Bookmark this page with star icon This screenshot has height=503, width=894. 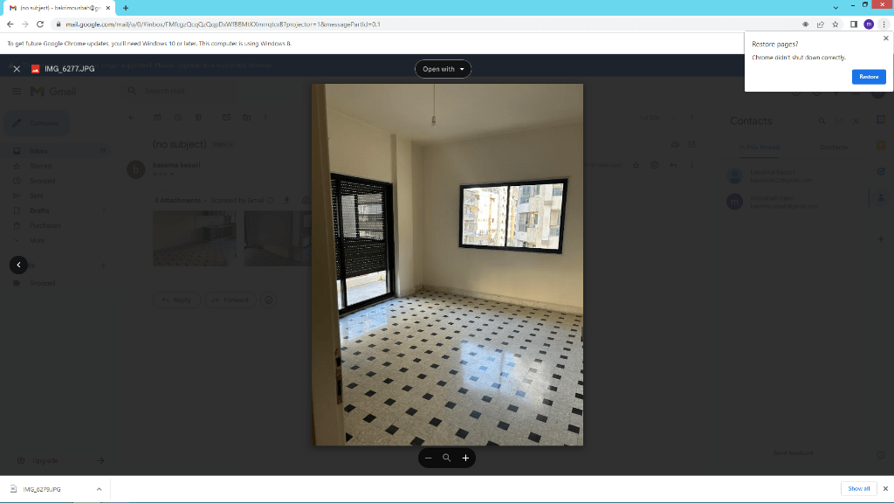click(836, 24)
